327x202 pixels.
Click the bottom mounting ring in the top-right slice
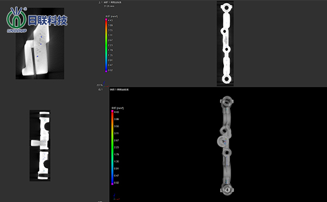pyautogui.click(x=226, y=79)
